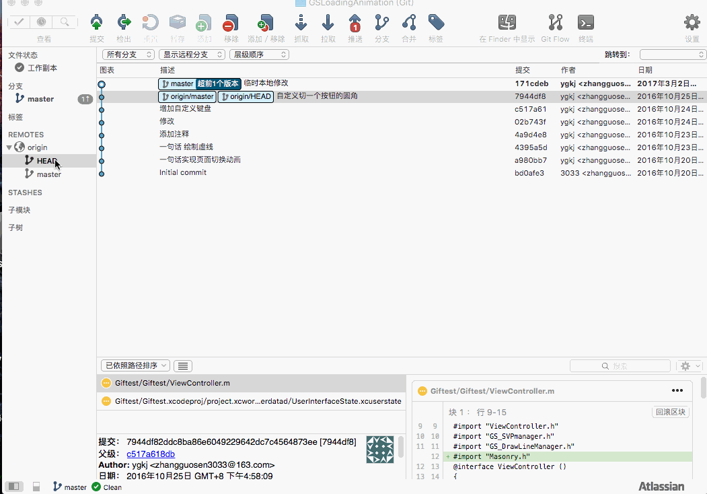Click the Show in Finder toolbar icon
Screen dimensions: 707x494
(507, 23)
